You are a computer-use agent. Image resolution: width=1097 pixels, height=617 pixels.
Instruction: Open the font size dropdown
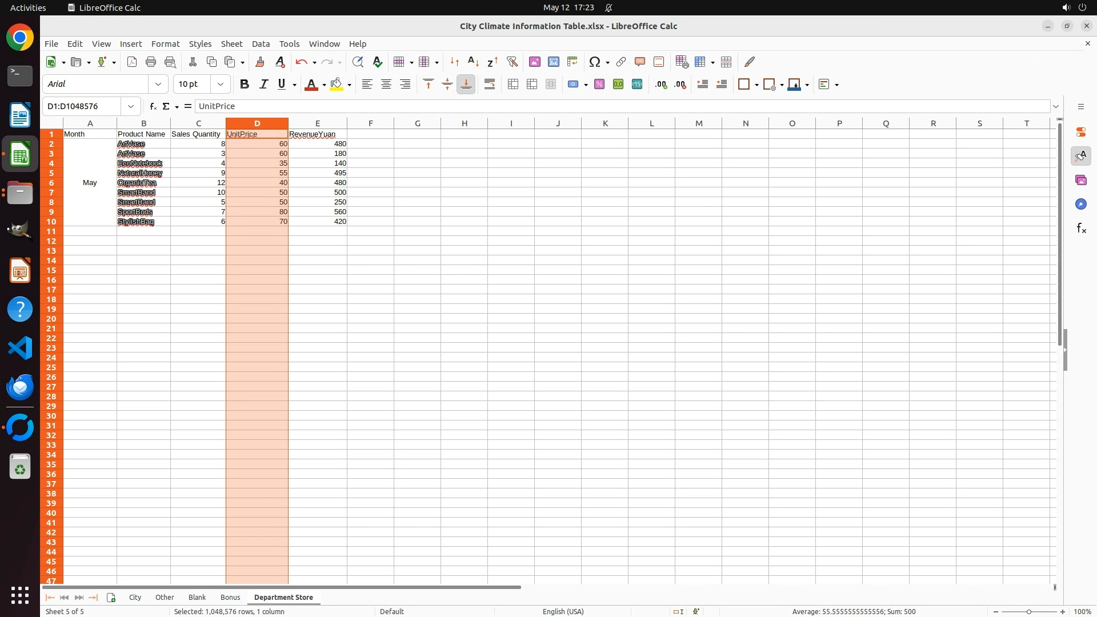pyautogui.click(x=221, y=84)
